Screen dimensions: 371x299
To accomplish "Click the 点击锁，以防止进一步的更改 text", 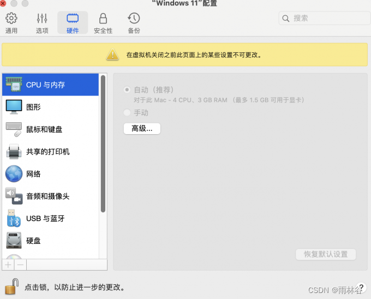I will [x=75, y=287].
